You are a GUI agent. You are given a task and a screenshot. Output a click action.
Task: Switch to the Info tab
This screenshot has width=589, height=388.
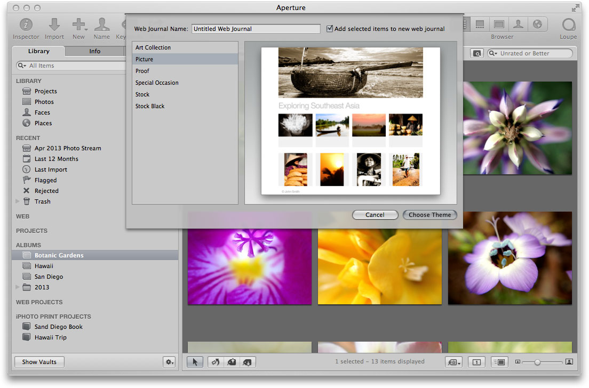(x=94, y=51)
